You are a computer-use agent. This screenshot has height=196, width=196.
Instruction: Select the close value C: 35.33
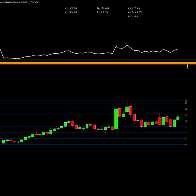[x=71, y=13]
